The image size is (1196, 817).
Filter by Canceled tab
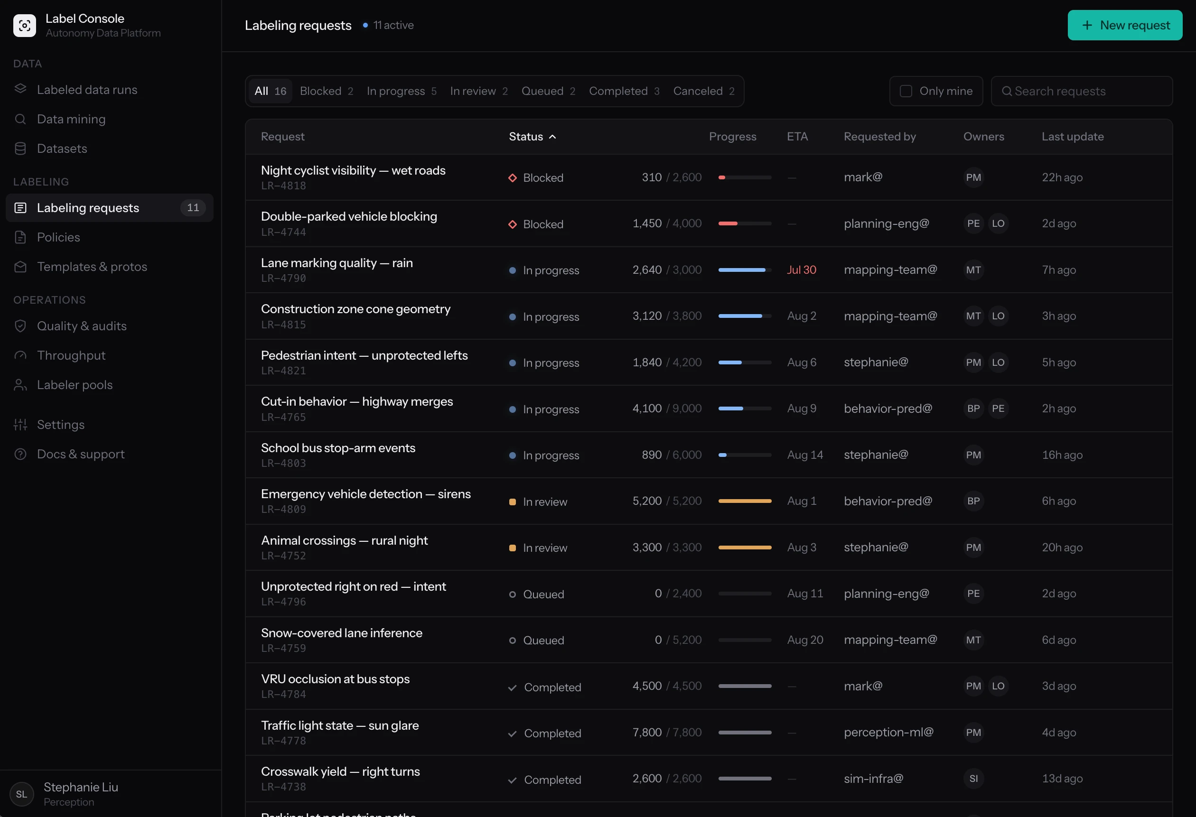click(703, 91)
